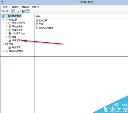
Task: Expand the 本地用户和组 node
Action: (7, 34)
